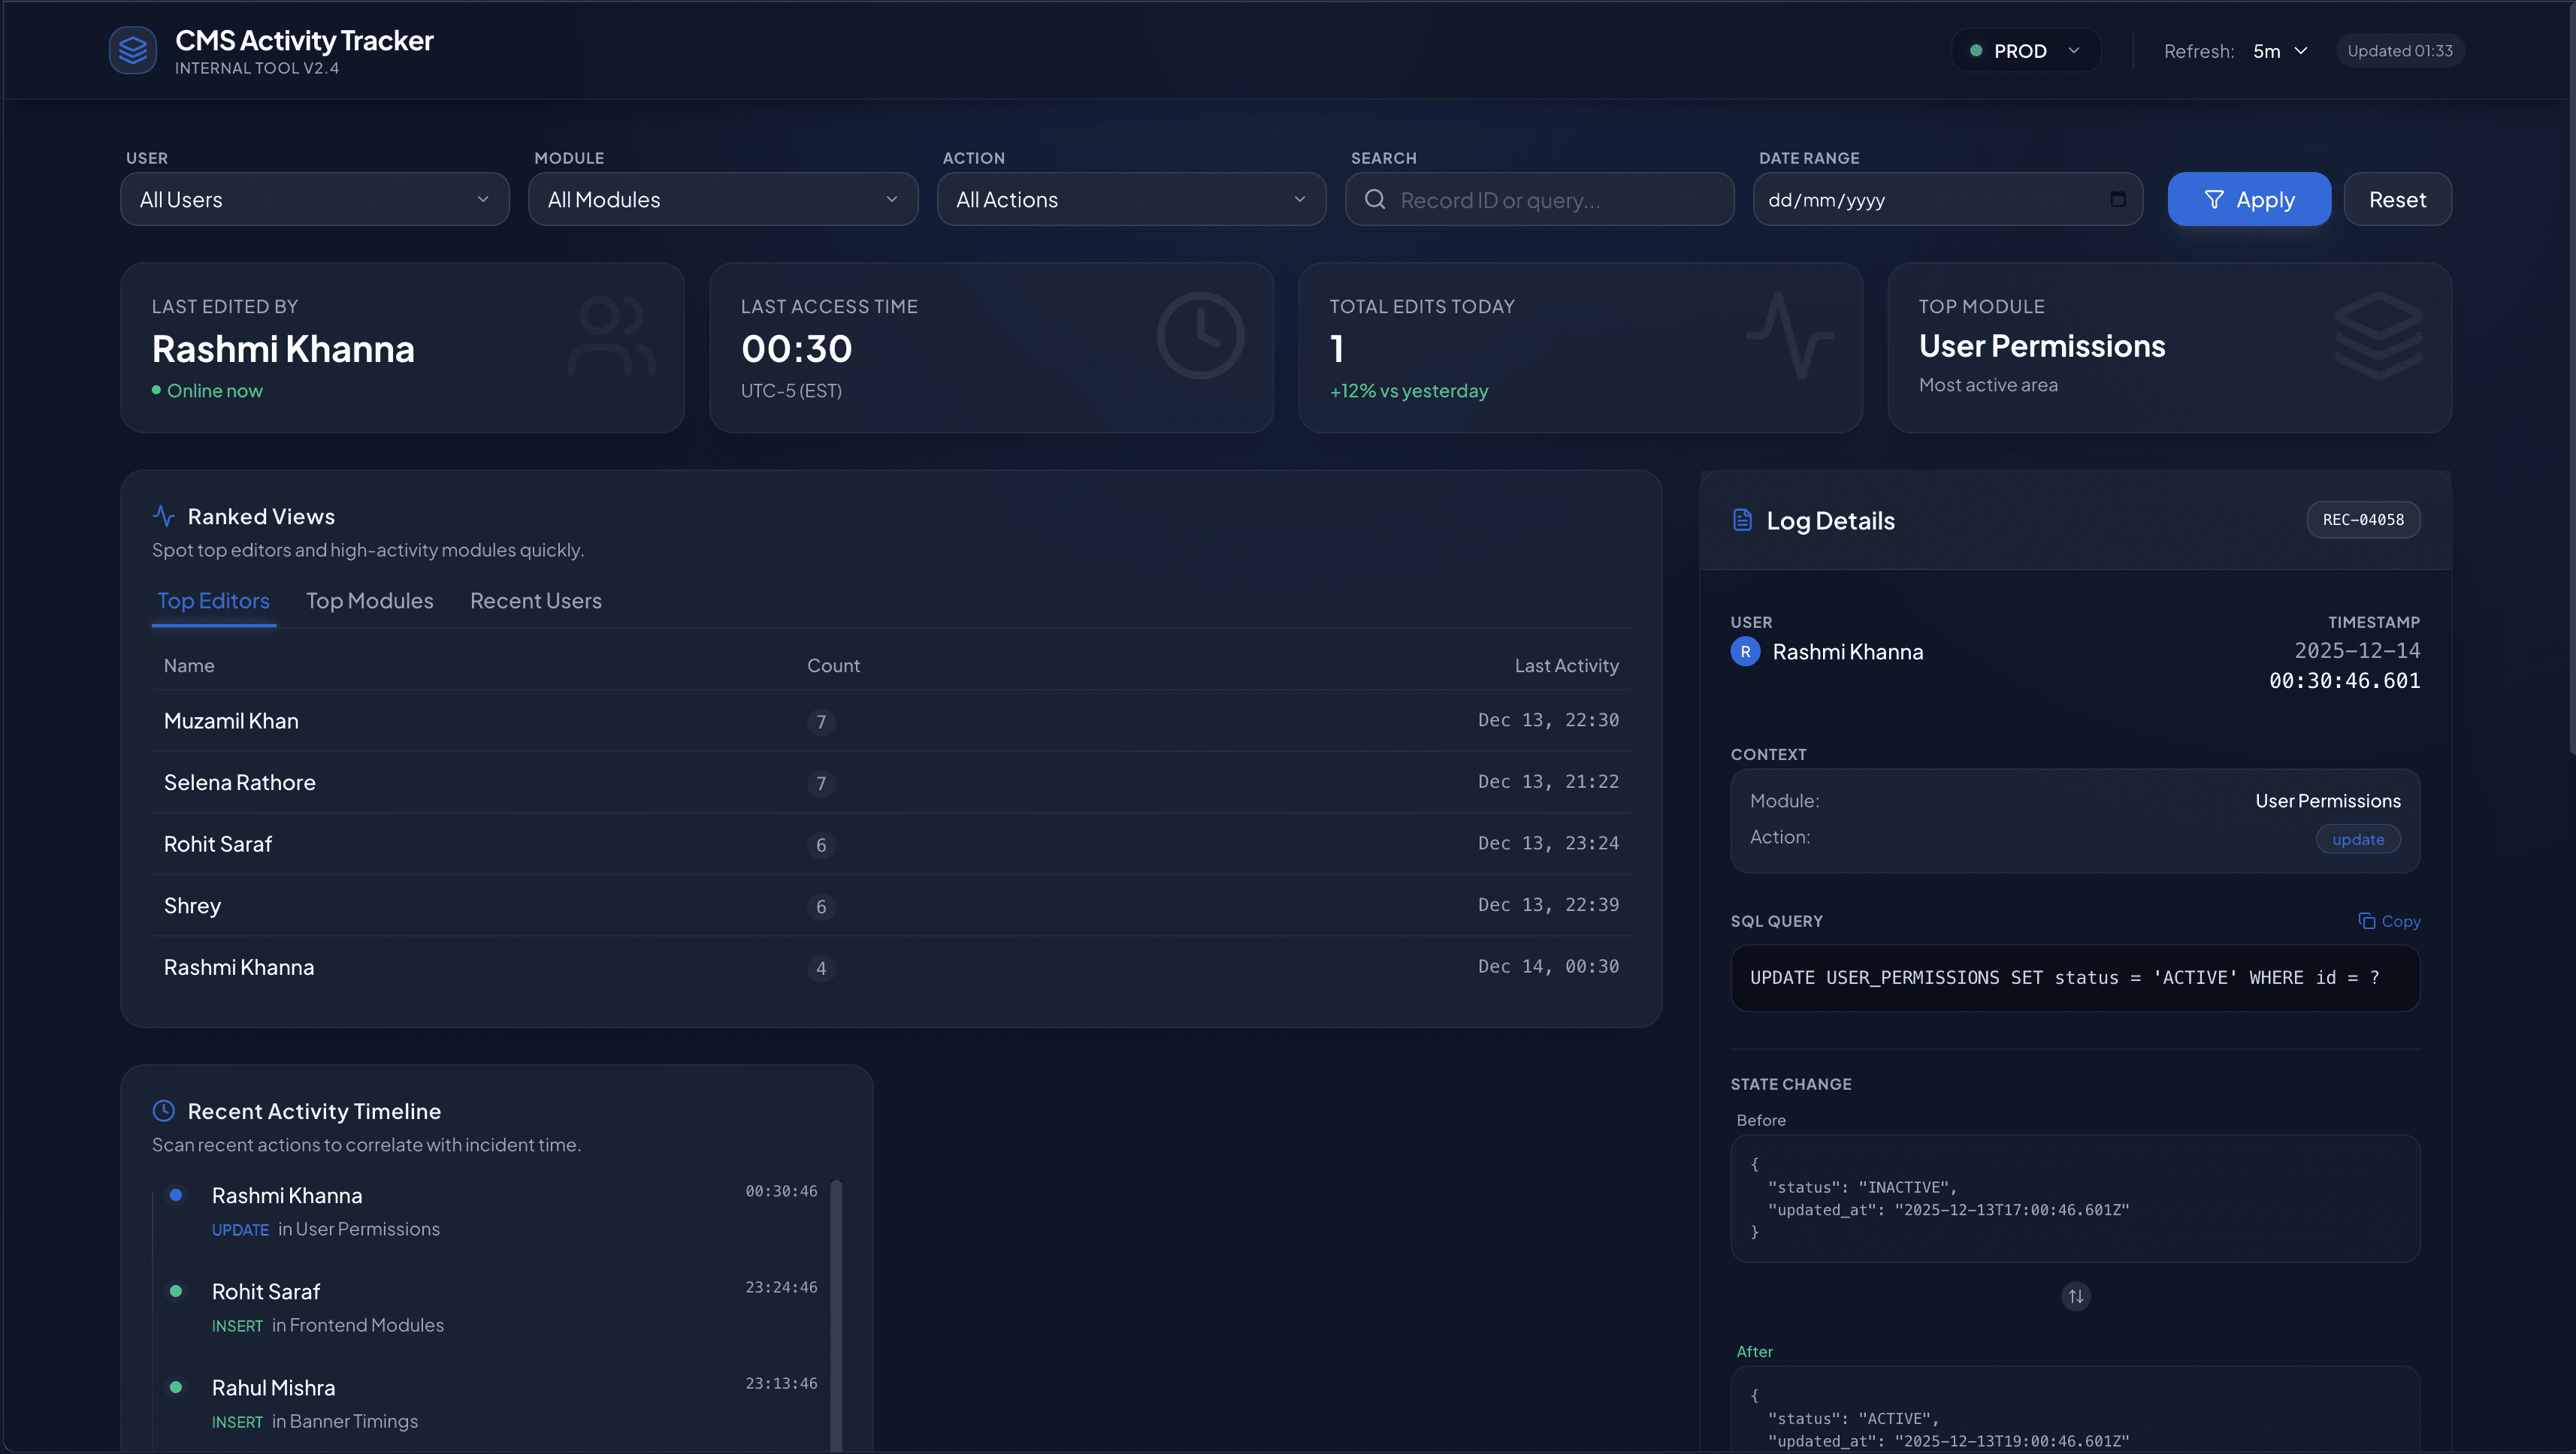Switch to the Recent Users tab
2576x1454 pixels.
click(535, 601)
